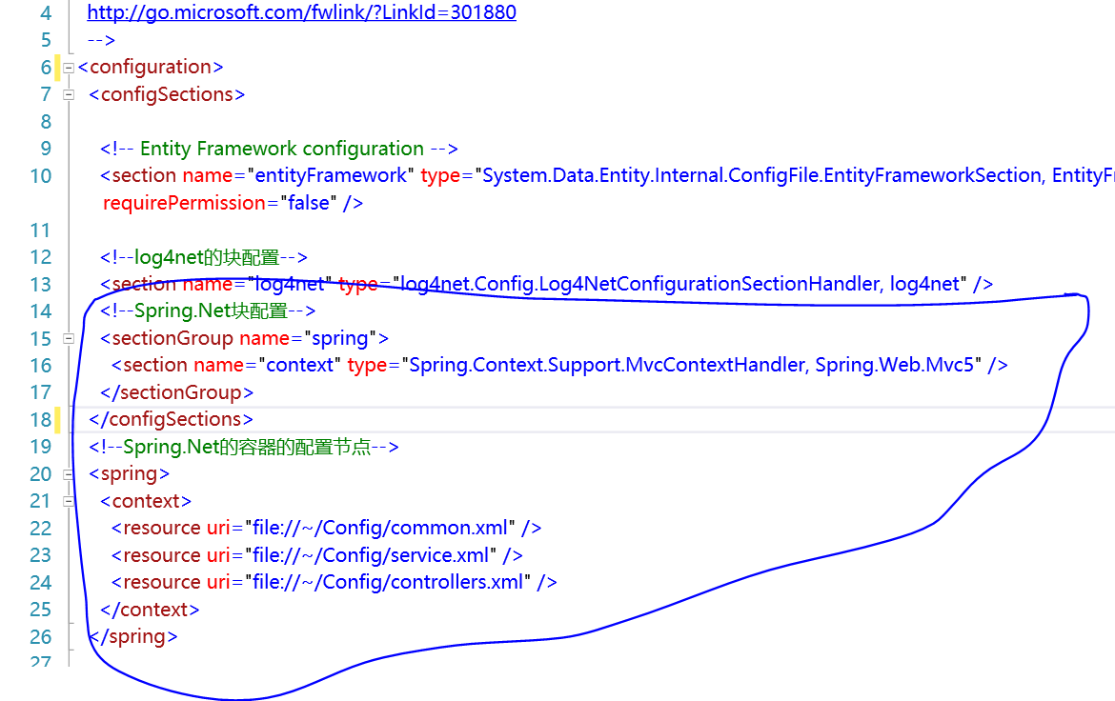Screen dimensions: 1115x701
Task: Click line number 18 in the gutter
Action: click(x=41, y=420)
